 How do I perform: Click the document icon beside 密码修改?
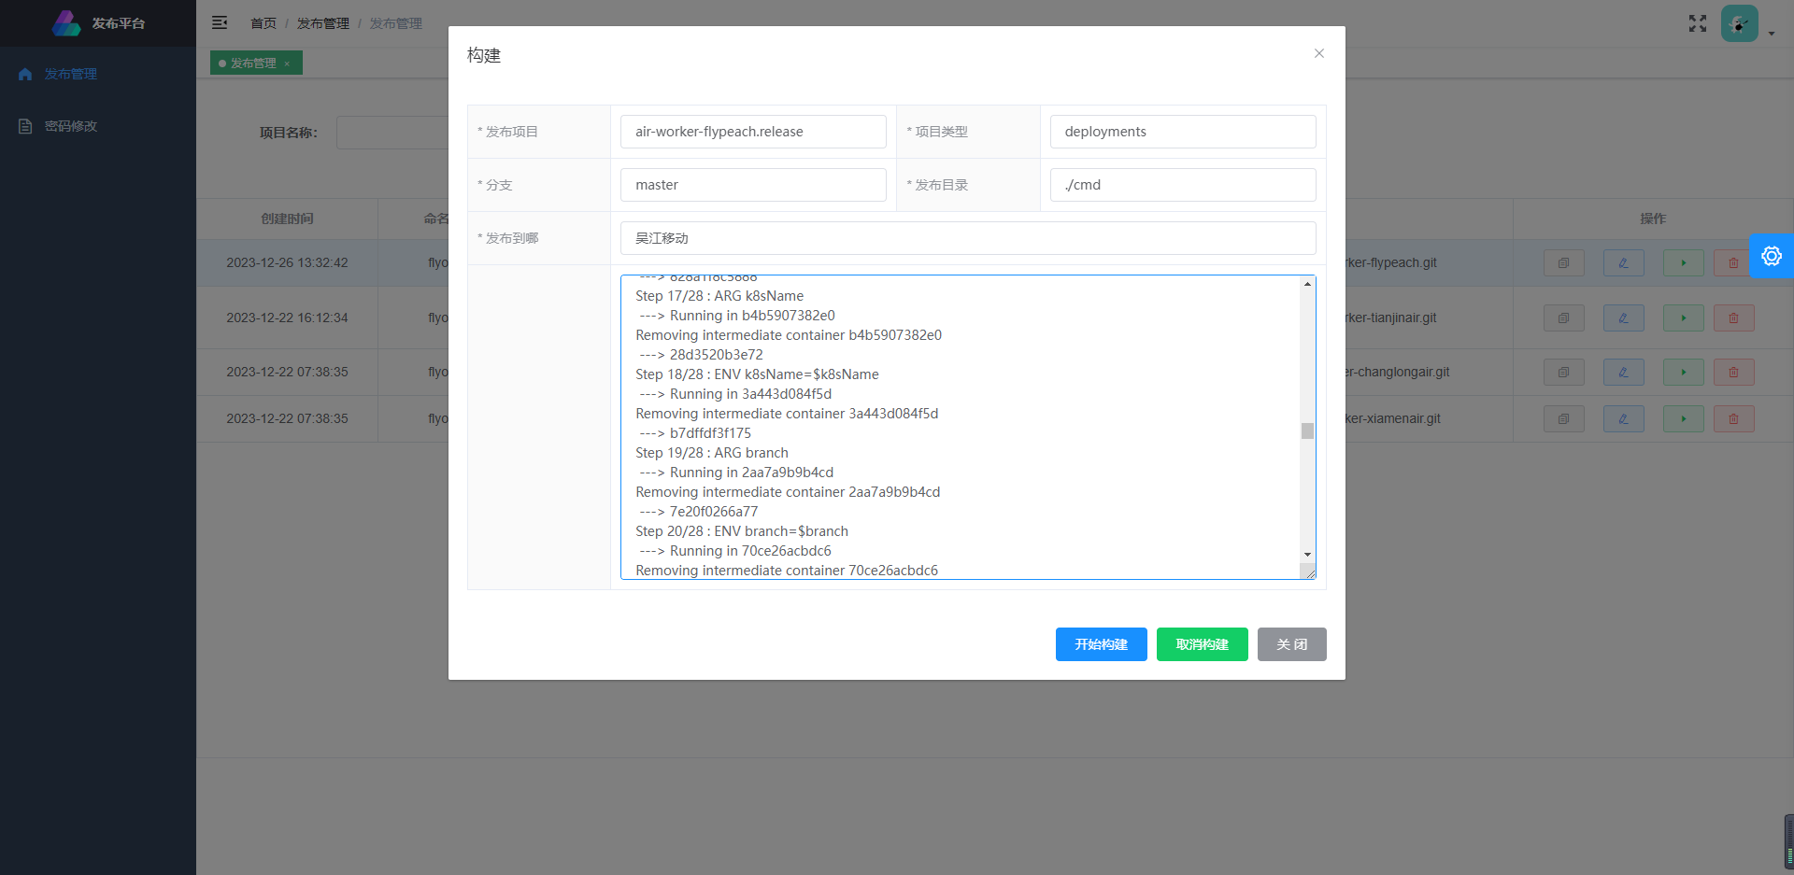(25, 126)
